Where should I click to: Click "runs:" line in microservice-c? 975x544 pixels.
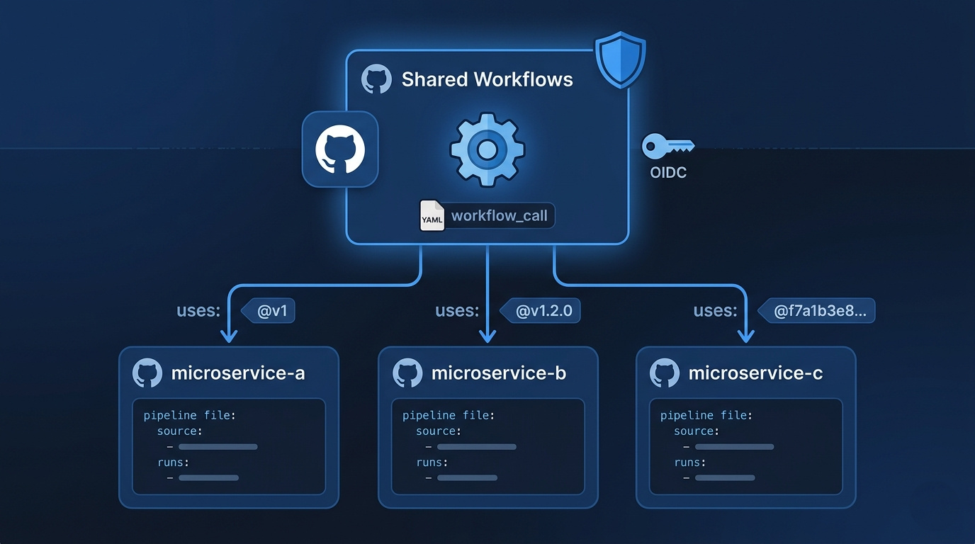[690, 463]
